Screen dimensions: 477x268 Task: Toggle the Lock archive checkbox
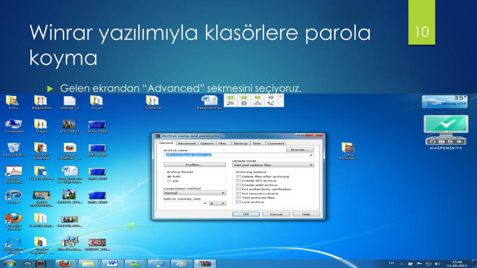[x=239, y=202]
